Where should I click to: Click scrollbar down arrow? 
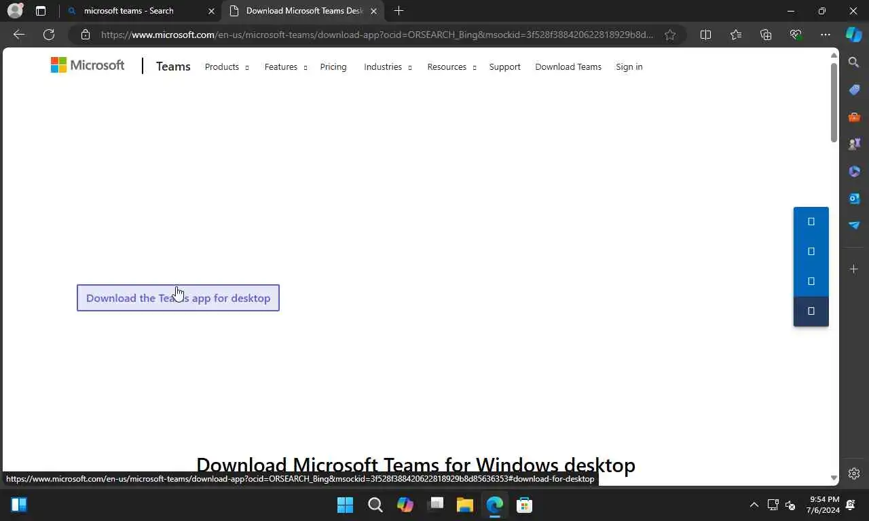coord(834,478)
